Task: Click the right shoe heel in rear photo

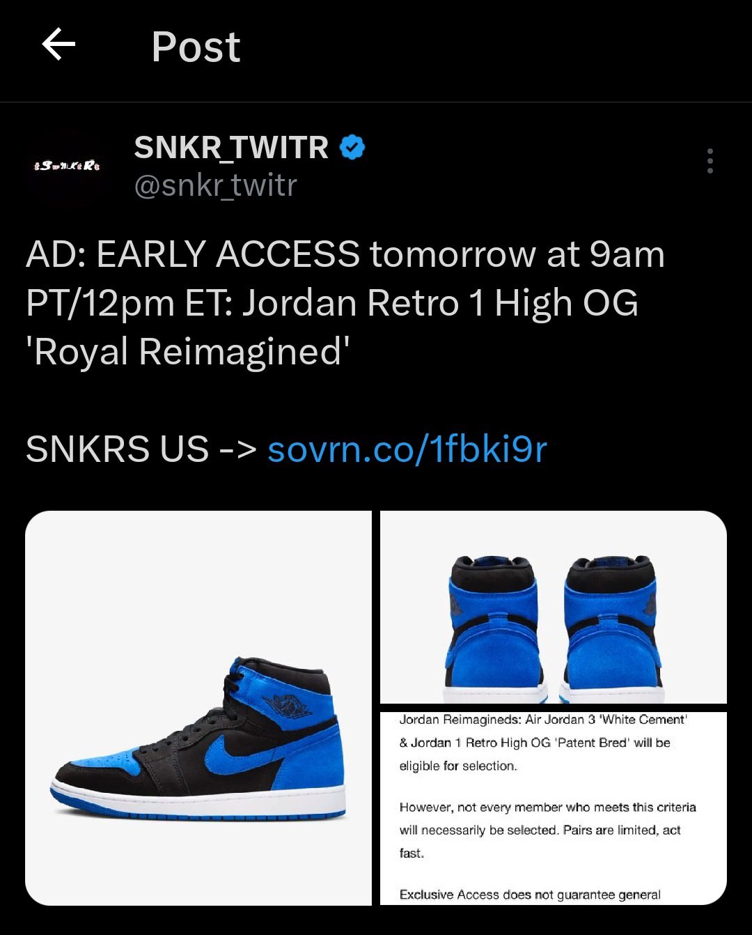Action: [x=611, y=627]
